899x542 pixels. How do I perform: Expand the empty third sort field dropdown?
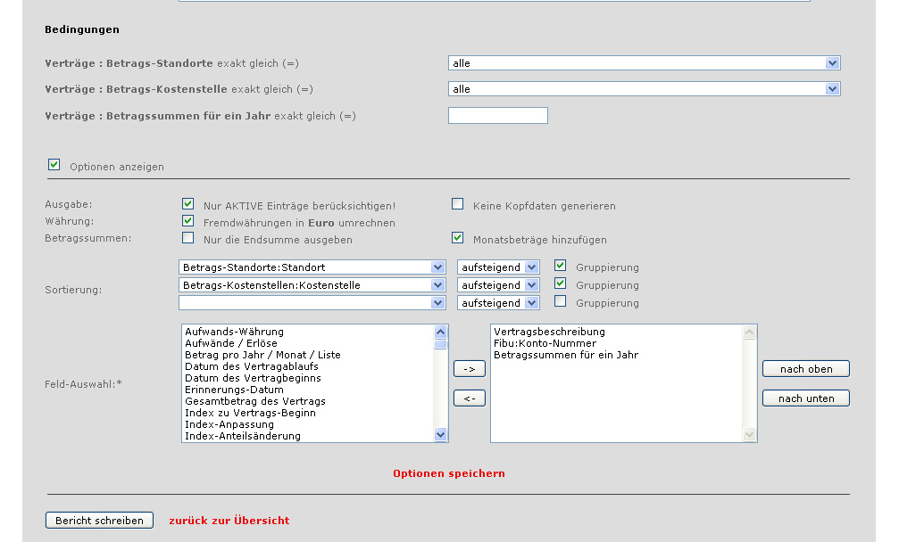312,303
